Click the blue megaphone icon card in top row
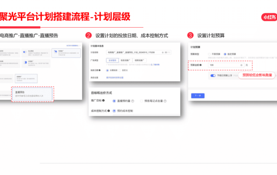The height and width of the screenshot is (175, 277). pos(36,53)
